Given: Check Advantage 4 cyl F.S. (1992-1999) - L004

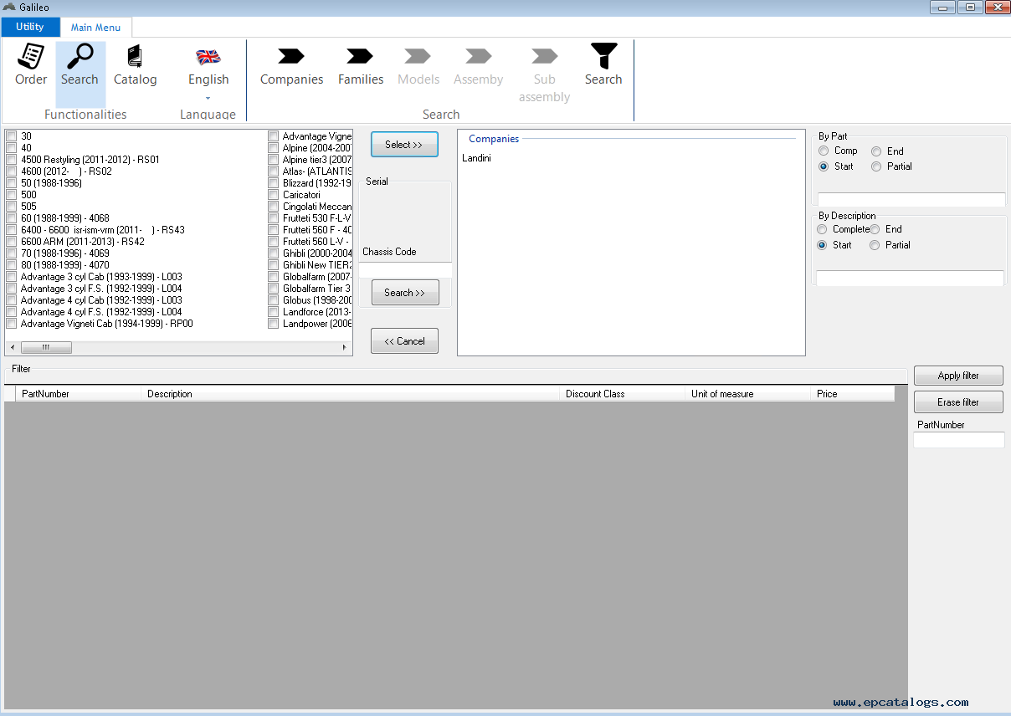Looking at the screenshot, I should 12,312.
